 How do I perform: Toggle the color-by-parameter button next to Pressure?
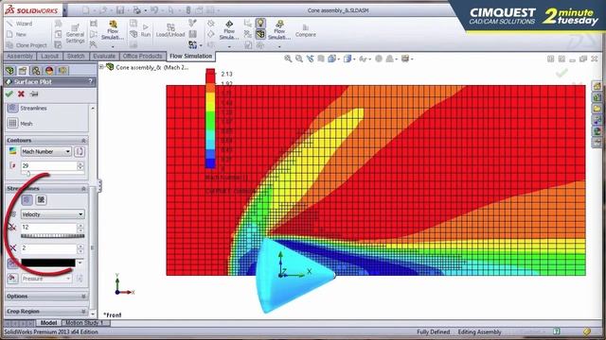12,278
